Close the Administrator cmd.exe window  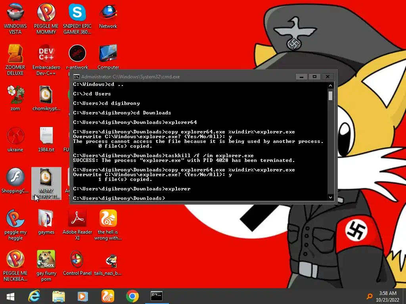click(327, 77)
